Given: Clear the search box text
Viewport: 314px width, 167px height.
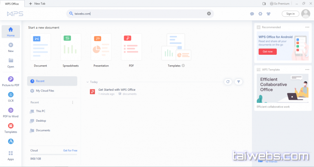Looking at the screenshot, I should [x=209, y=14].
